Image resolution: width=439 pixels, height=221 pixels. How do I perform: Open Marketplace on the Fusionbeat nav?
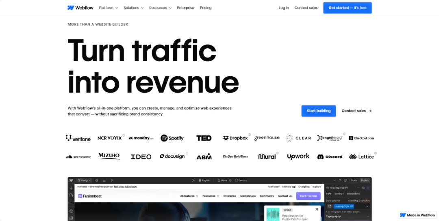pyautogui.click(x=248, y=196)
